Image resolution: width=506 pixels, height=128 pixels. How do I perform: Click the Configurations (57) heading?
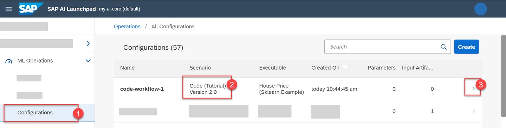click(153, 48)
